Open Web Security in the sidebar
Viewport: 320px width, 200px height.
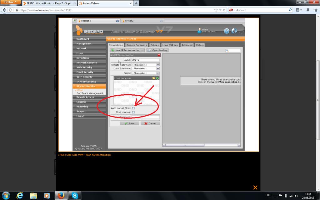click(x=89, y=67)
